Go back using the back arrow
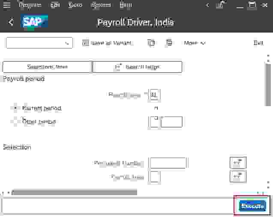Screen dimensions: 273x217 [11, 22]
